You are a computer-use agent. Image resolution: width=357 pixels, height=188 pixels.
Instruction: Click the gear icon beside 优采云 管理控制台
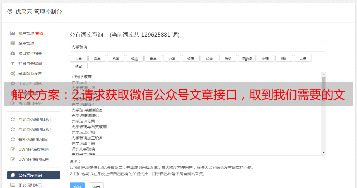pyautogui.click(x=10, y=11)
